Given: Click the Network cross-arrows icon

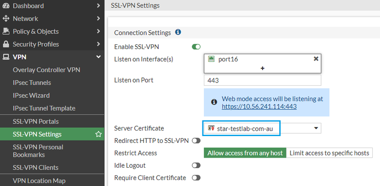Looking at the screenshot, I should point(6,19).
